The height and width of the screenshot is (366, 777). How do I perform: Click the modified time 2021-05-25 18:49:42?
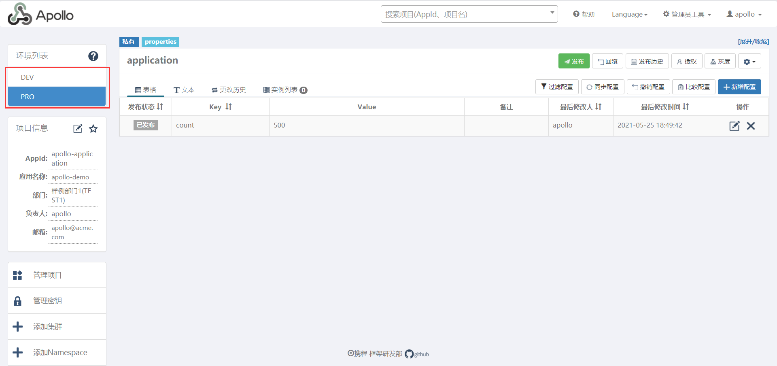point(650,126)
